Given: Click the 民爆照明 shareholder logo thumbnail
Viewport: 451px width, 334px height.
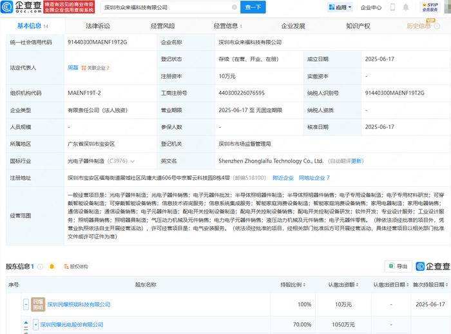Looking at the screenshot, I should [x=38, y=304].
